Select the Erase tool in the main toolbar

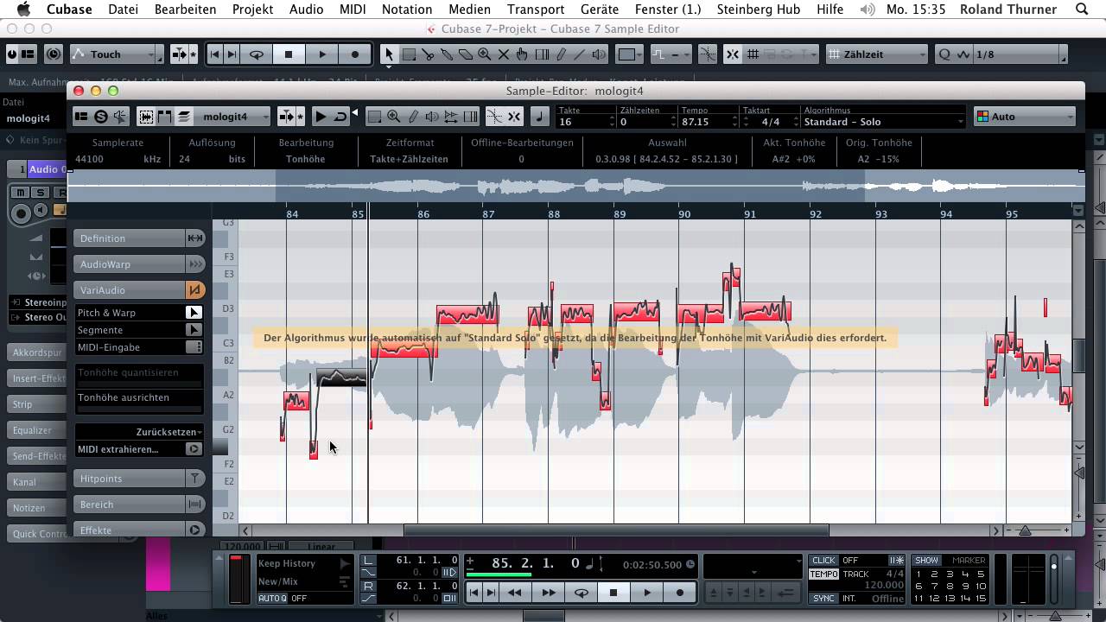[466, 54]
